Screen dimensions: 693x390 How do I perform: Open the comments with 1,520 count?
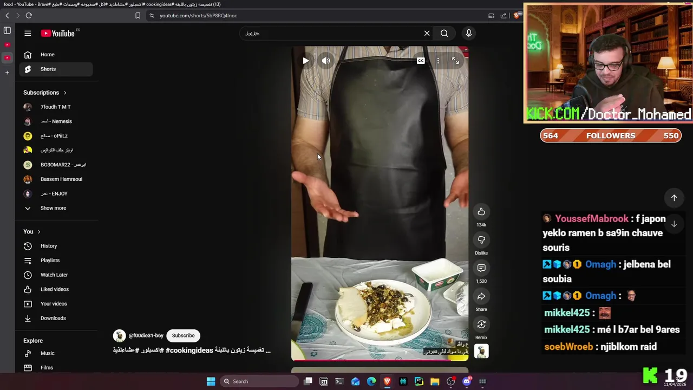pos(481,268)
